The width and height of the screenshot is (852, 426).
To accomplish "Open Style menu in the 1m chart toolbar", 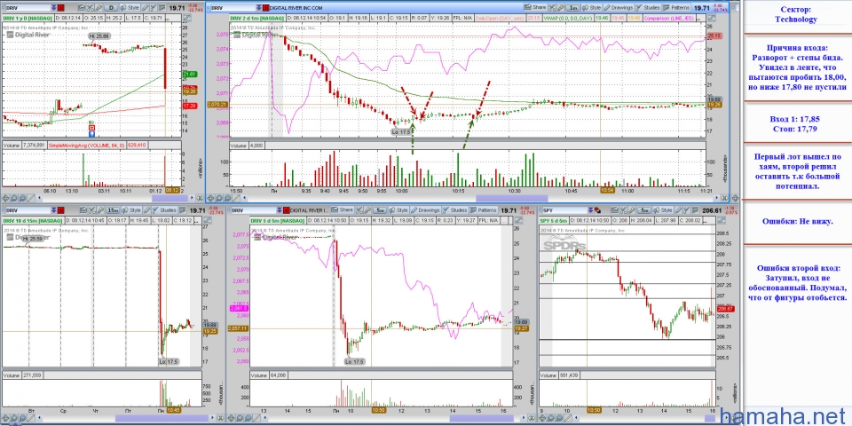I will coord(591,8).
